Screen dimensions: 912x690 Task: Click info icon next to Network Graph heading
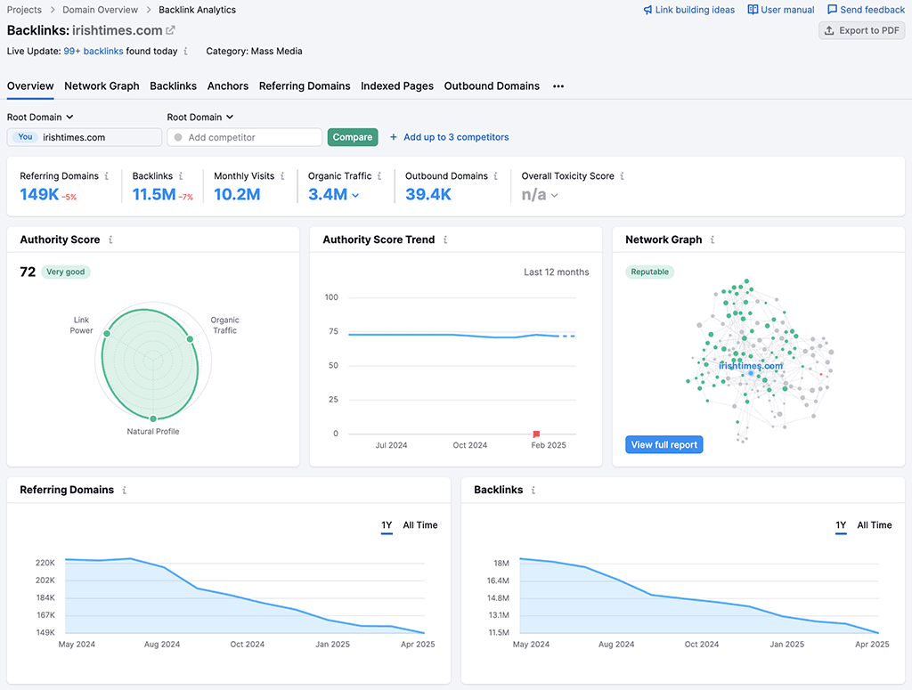712,239
